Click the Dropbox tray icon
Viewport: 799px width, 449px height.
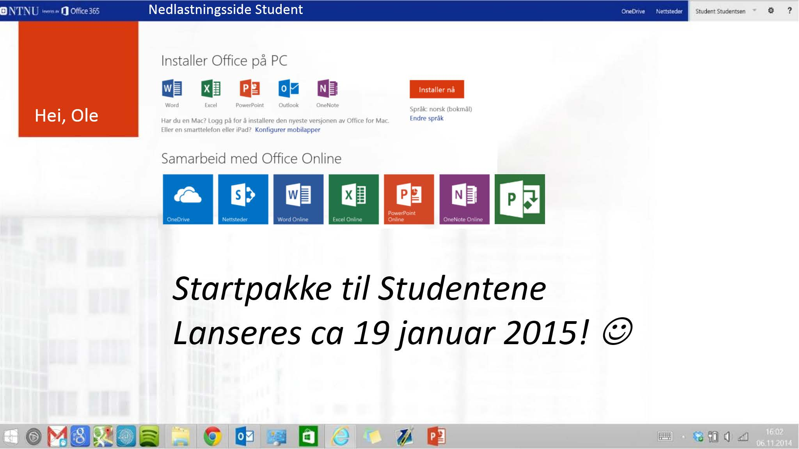click(x=698, y=437)
